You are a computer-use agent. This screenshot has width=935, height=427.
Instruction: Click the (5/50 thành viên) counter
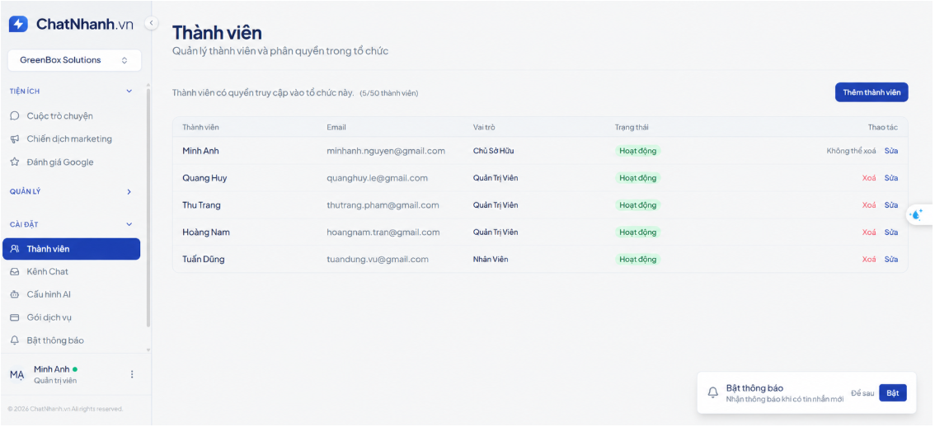pos(389,93)
